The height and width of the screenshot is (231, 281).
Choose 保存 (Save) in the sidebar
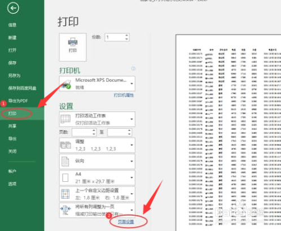pyautogui.click(x=12, y=63)
